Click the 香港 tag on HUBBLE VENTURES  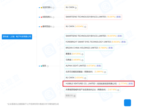click(131, 84)
